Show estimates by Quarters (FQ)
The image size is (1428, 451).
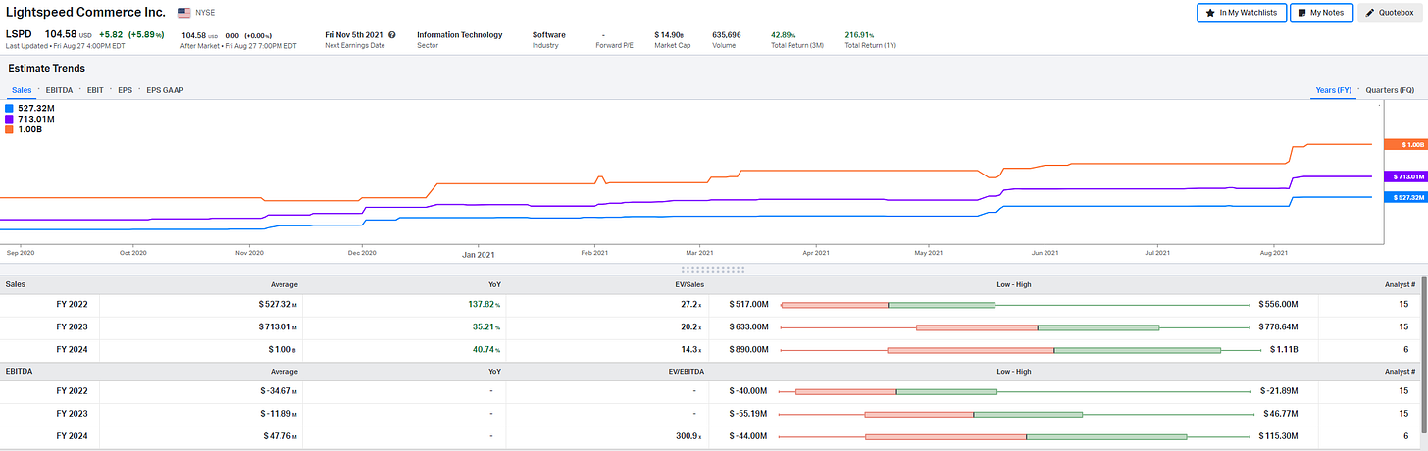point(1389,90)
